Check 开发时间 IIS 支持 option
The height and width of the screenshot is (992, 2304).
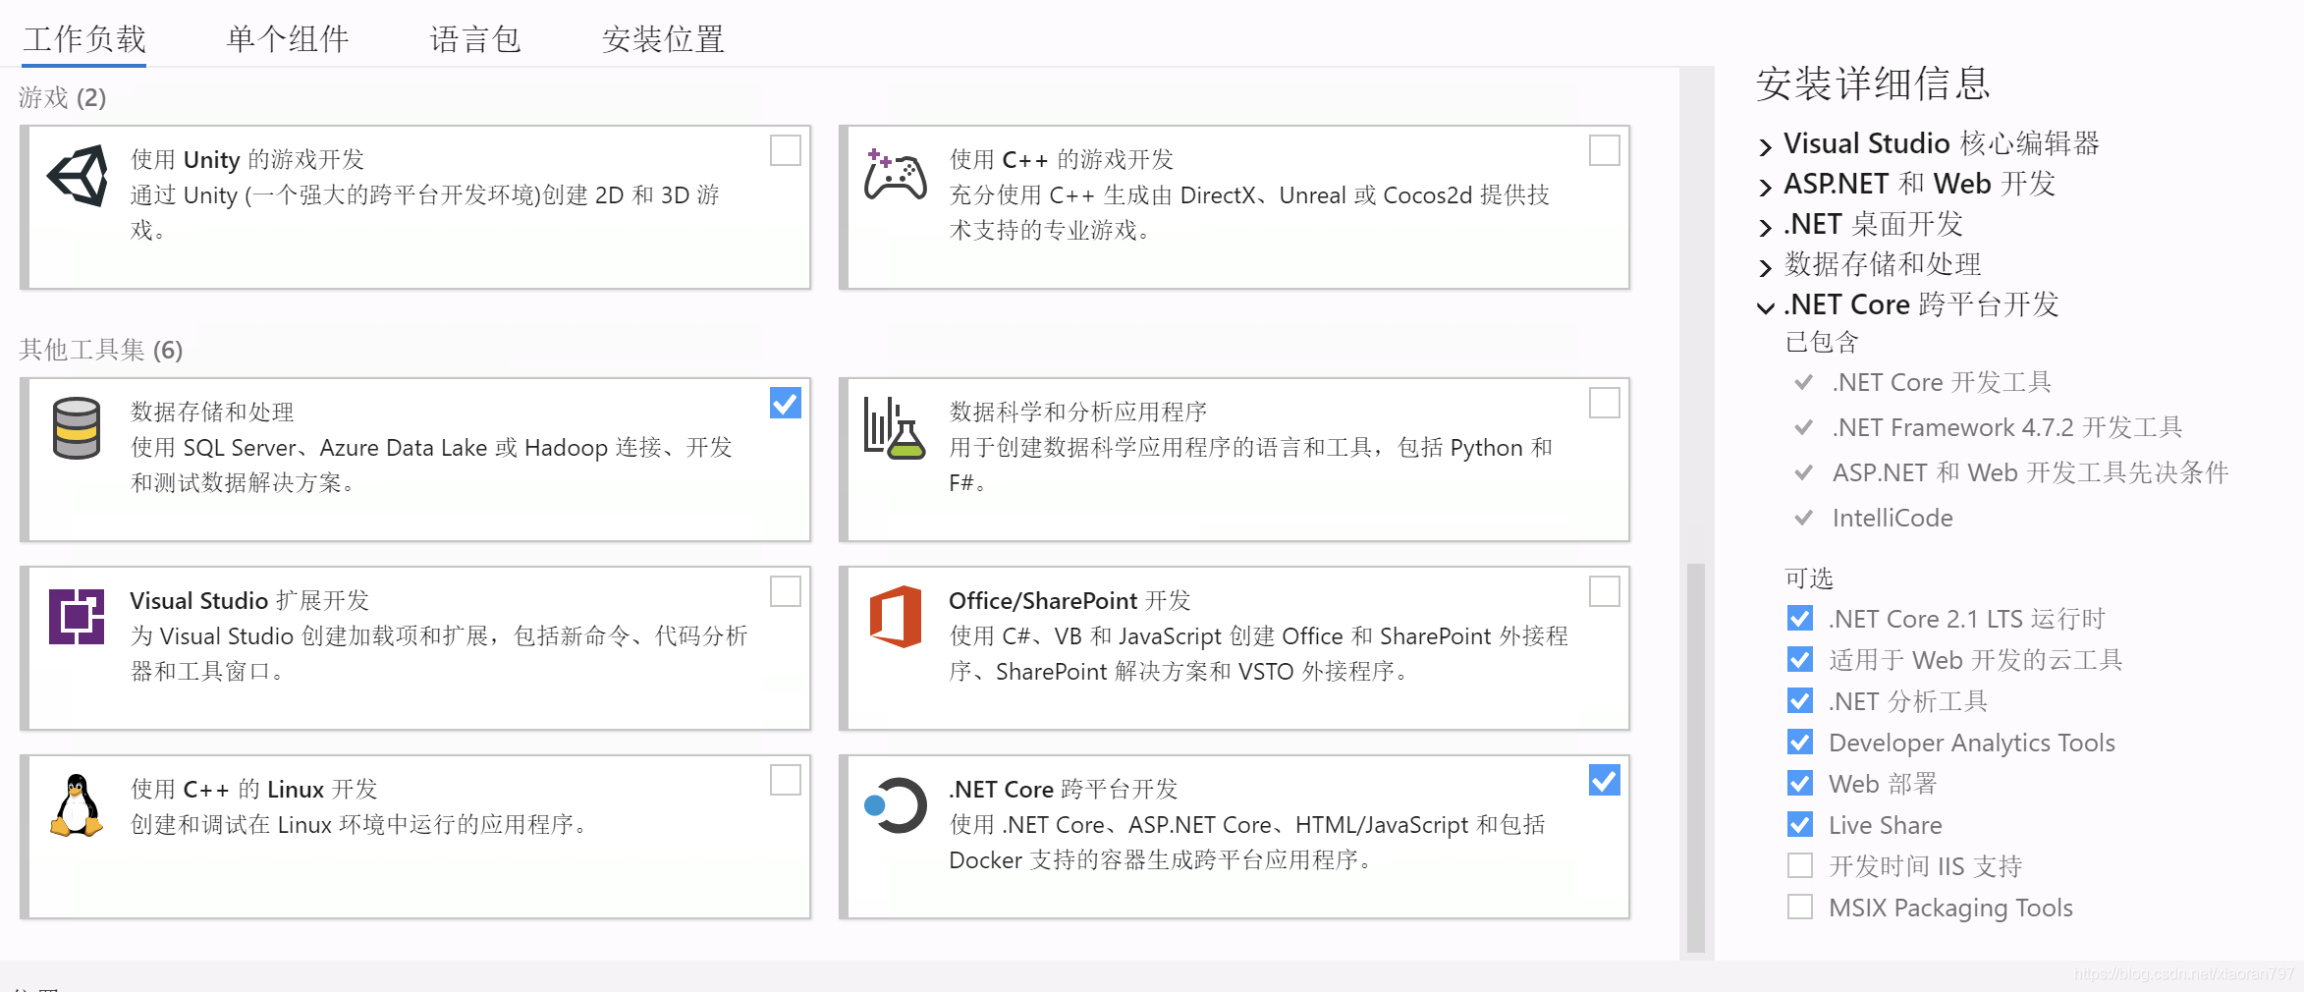[1800, 865]
